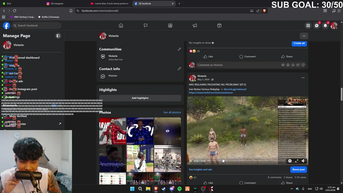
Task: Open the Facebook menu grid icon
Action: click(308, 25)
